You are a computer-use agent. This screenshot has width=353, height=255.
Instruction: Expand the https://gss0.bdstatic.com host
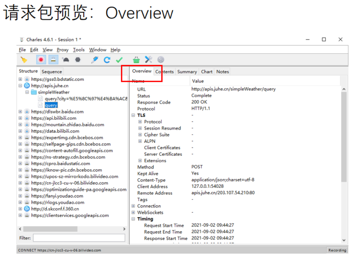[x=20, y=79]
